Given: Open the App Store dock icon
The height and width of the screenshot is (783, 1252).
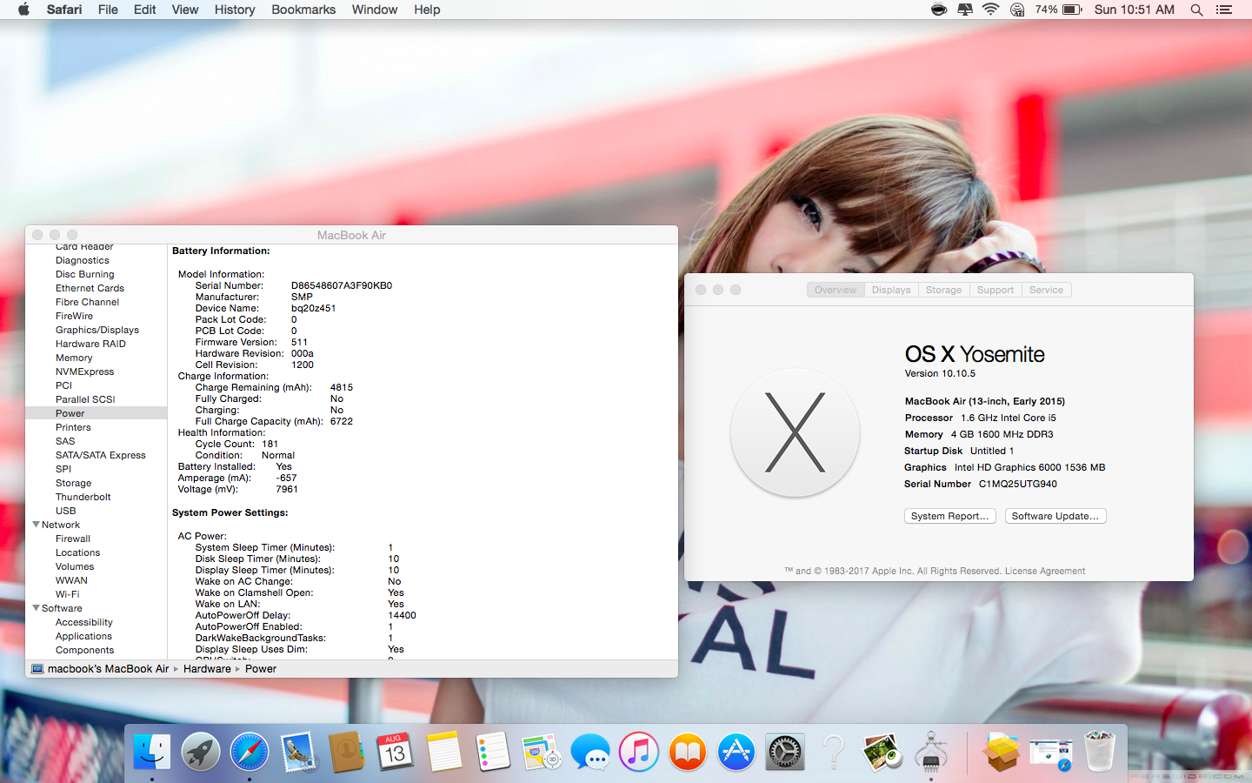Looking at the screenshot, I should (736, 752).
